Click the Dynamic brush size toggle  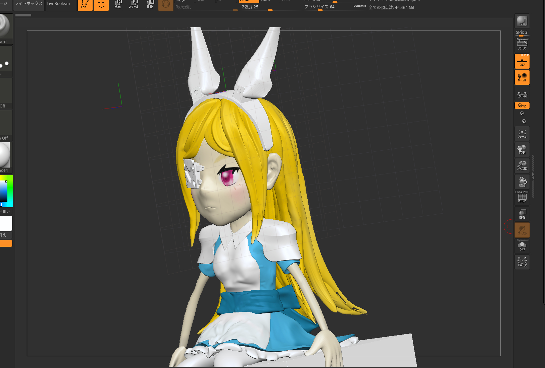click(359, 6)
